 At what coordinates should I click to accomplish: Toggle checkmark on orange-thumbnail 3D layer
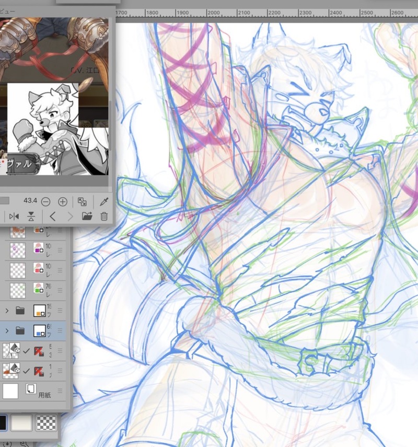coord(26,371)
